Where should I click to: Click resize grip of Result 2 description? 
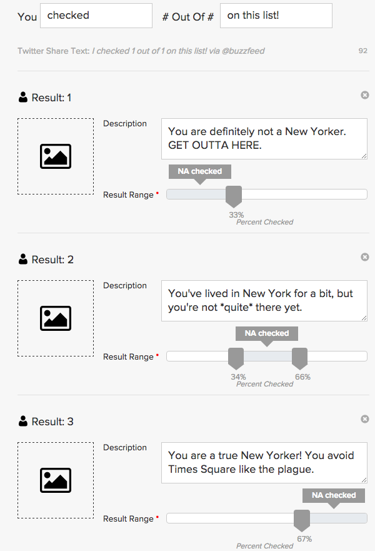[364, 318]
